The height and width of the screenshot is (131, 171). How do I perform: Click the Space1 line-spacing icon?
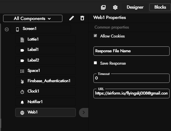point(22,71)
